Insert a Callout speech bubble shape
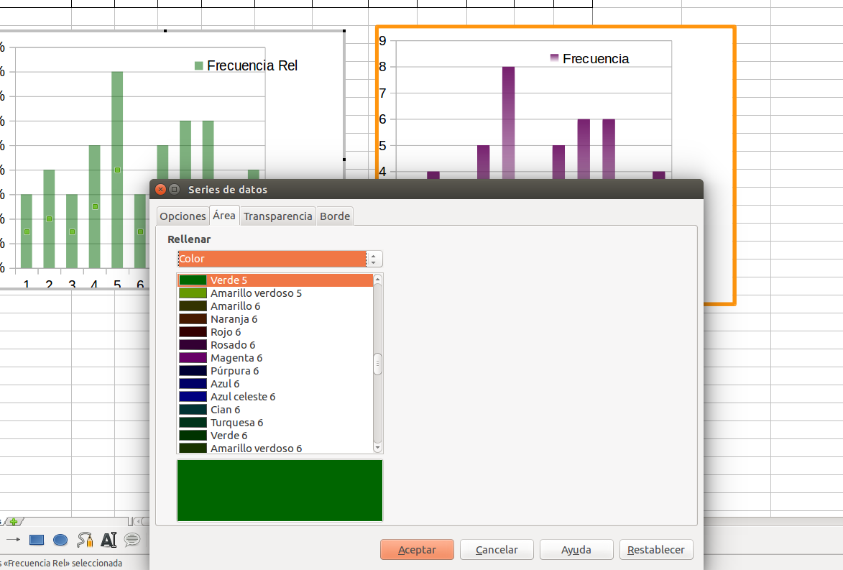The image size is (843, 570). click(132, 539)
